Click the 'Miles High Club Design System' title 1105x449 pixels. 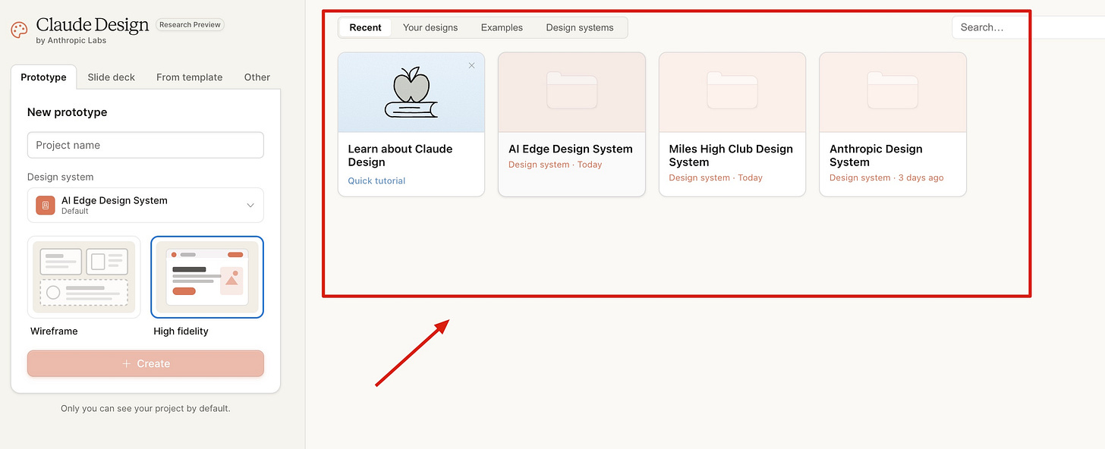(x=731, y=155)
